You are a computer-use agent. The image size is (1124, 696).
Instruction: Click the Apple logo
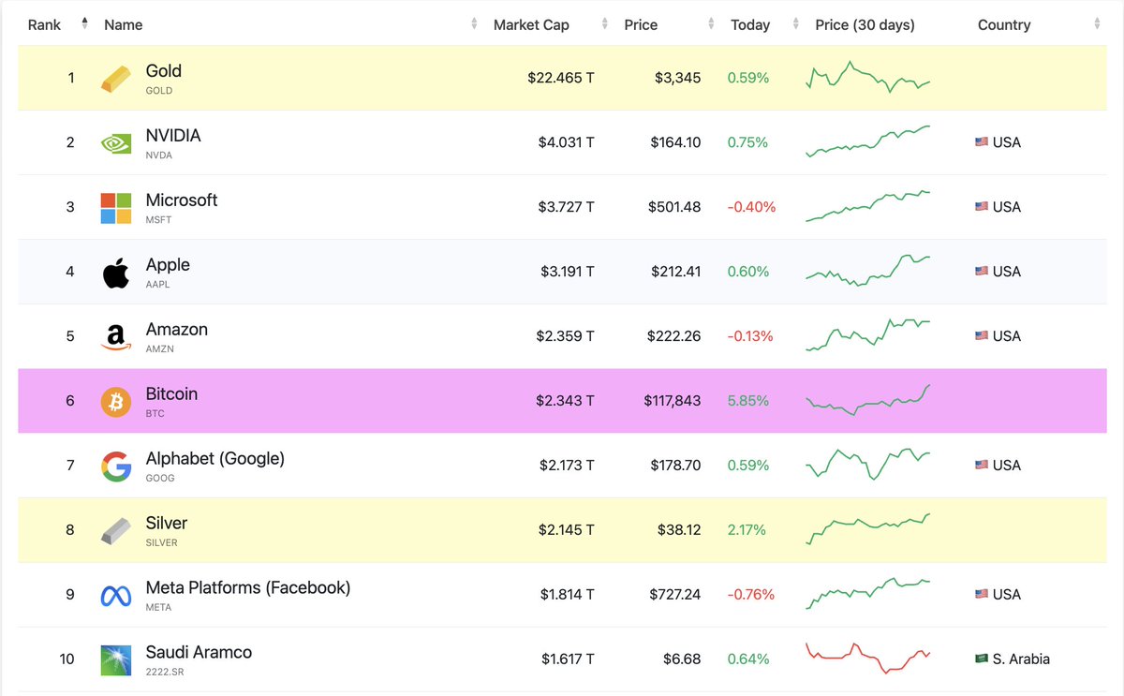coord(114,271)
